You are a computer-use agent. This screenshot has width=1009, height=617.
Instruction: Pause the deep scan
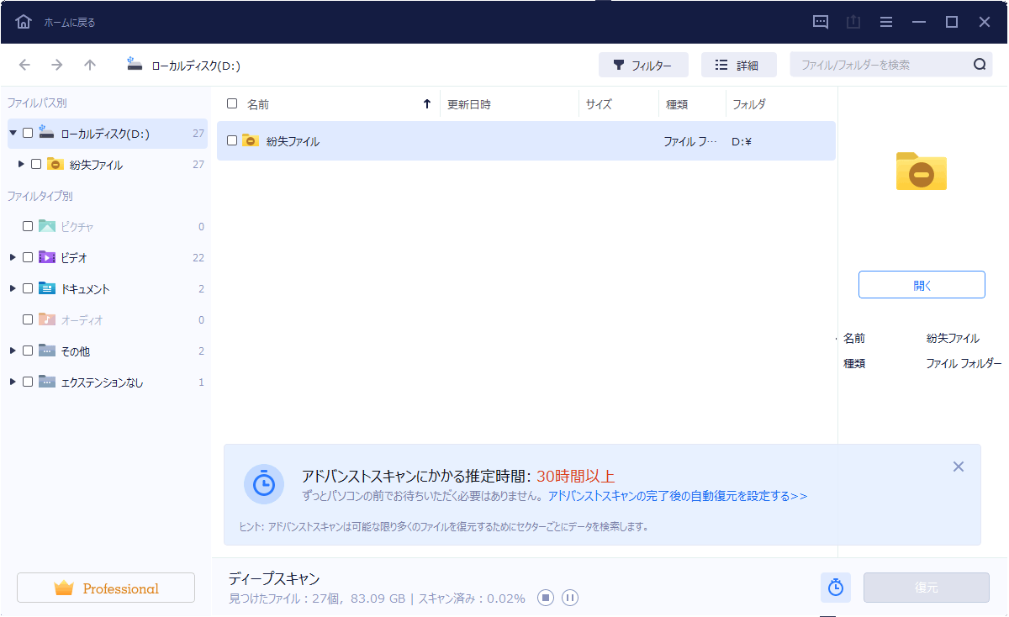pyautogui.click(x=570, y=598)
